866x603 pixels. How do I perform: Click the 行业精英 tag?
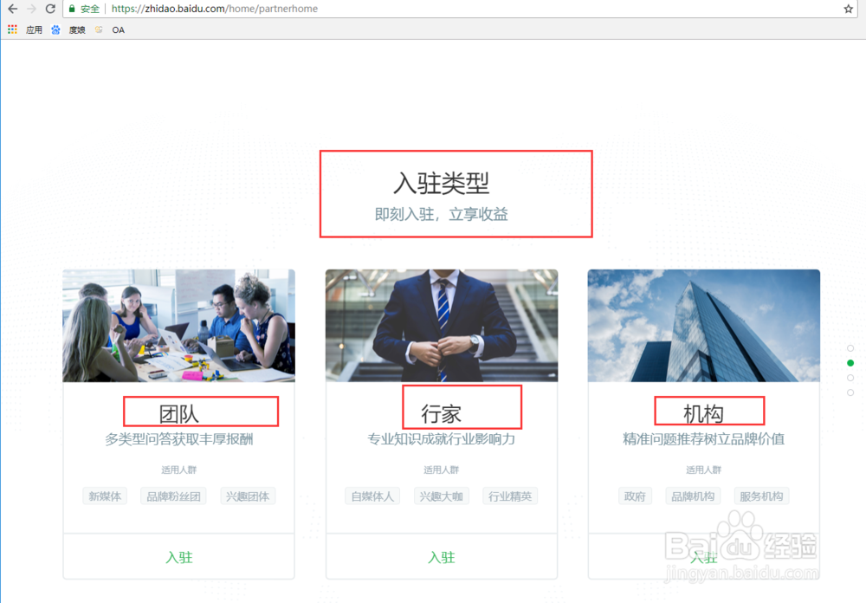click(510, 496)
